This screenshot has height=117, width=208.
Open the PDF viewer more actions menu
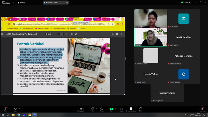(x=121, y=34)
